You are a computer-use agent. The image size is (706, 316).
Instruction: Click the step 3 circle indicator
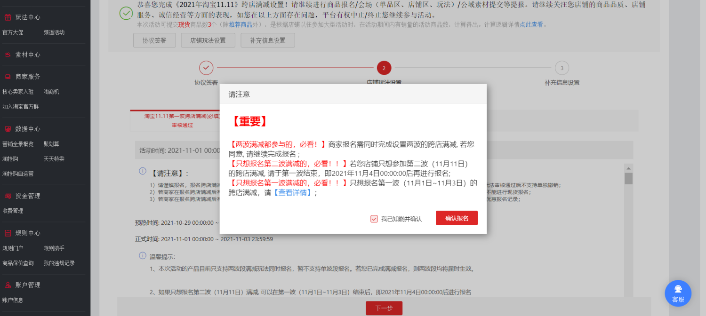pos(562,68)
